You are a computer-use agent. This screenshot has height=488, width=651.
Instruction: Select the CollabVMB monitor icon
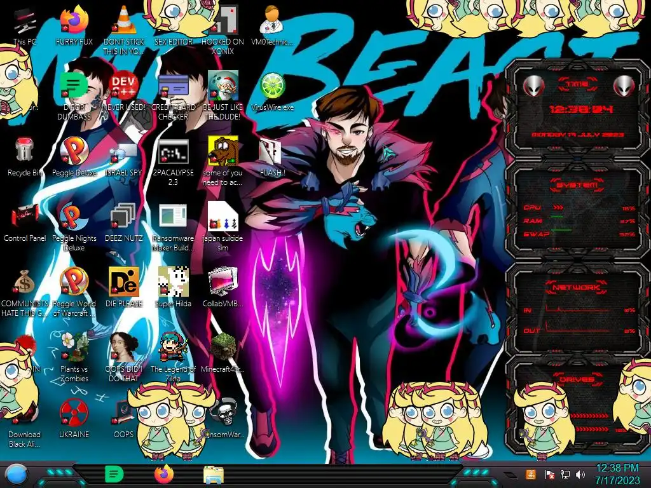(x=223, y=288)
